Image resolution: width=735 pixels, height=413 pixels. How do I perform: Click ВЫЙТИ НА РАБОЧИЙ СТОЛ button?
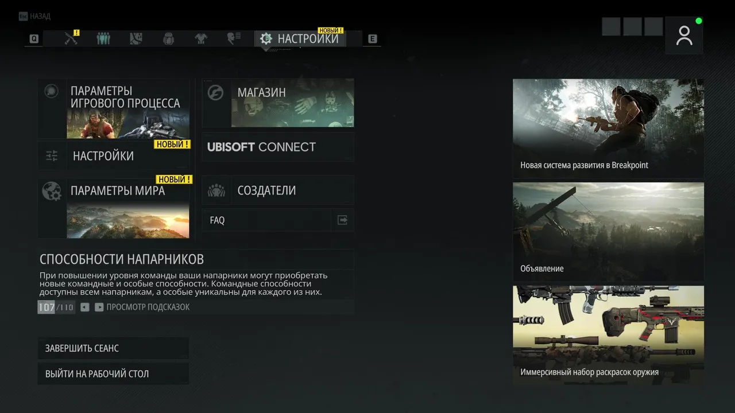click(x=114, y=373)
